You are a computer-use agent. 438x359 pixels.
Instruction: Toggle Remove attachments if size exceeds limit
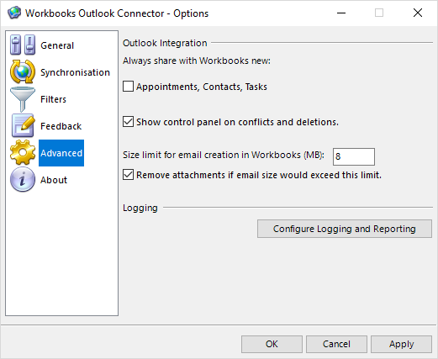[128, 175]
